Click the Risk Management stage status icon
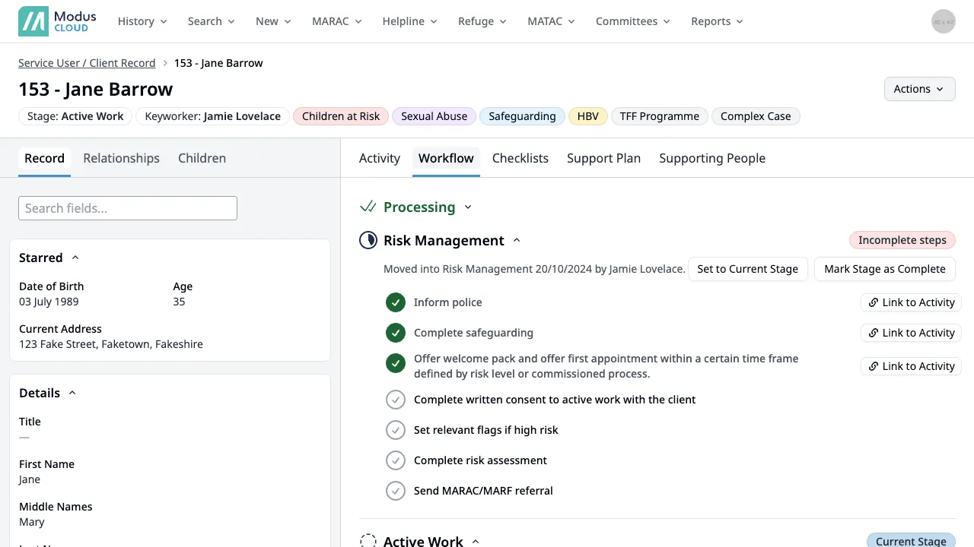The image size is (974, 547). (x=368, y=241)
